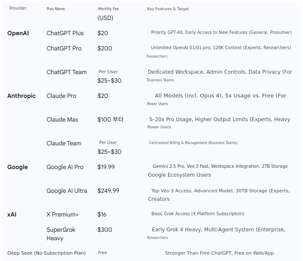Image resolution: width=303 pixels, height=261 pixels.
Task: Click the Key Features & Target header
Action: (168, 9)
